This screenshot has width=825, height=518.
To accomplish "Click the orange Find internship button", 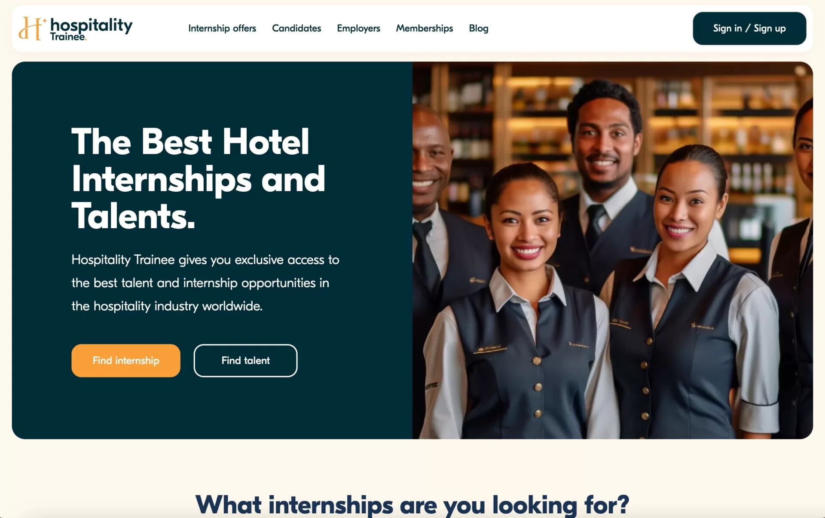I will 126,360.
